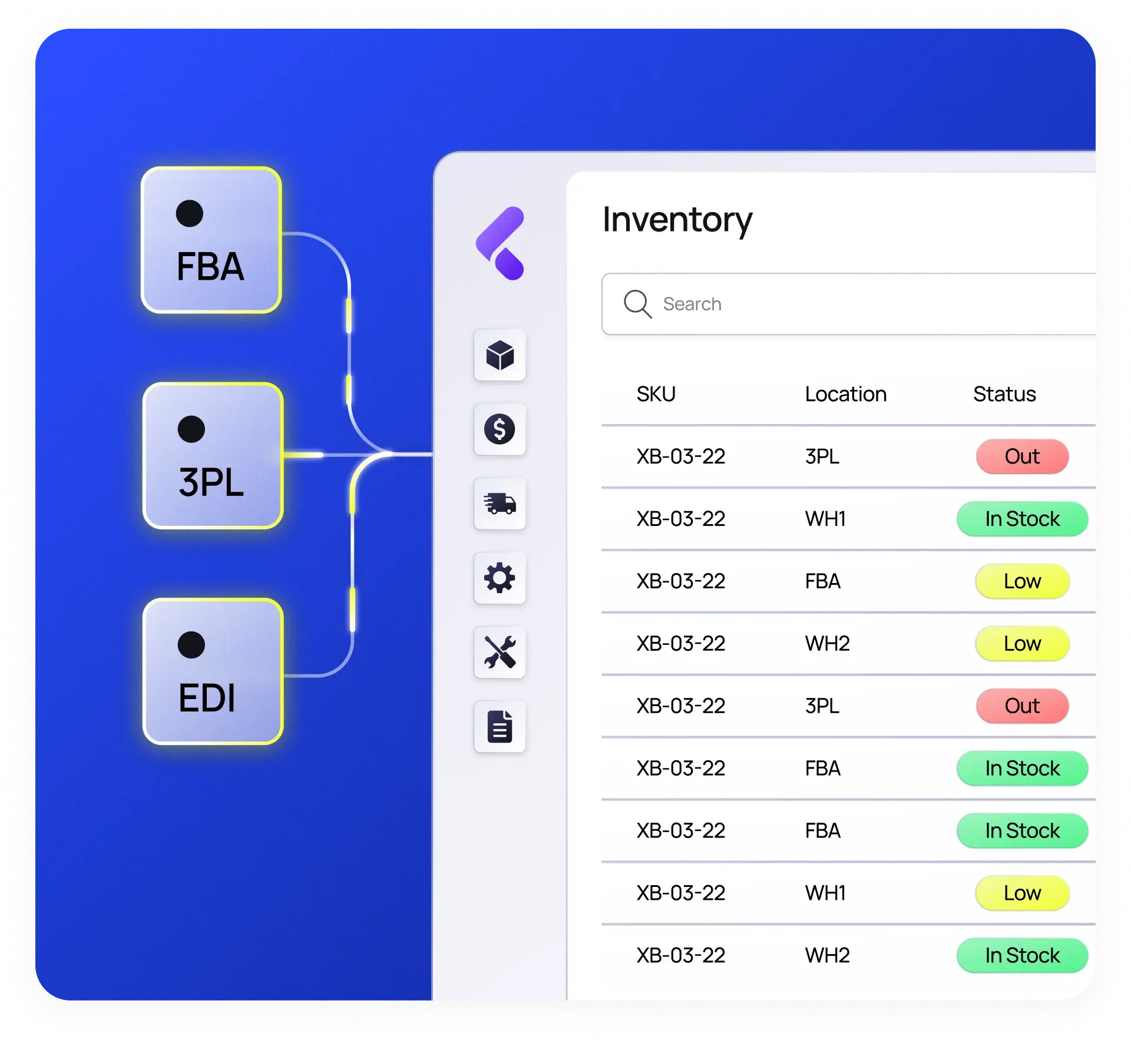This screenshot has width=1131, height=1043.
Task: Click the WH1 location in the In Stock row
Action: tap(826, 519)
